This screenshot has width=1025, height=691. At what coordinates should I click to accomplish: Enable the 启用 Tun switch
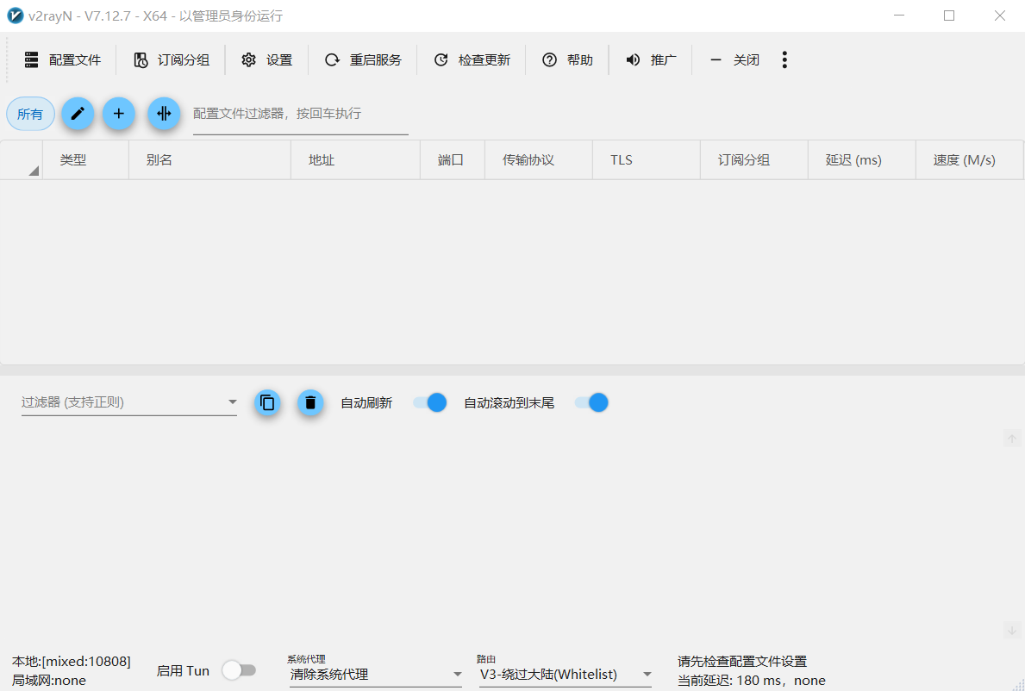tap(239, 670)
